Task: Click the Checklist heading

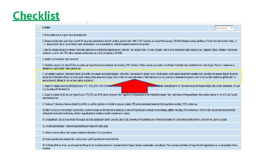Action: [36, 15]
